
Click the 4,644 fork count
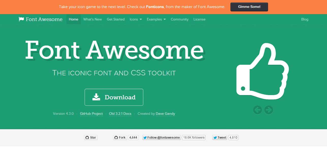click(133, 138)
